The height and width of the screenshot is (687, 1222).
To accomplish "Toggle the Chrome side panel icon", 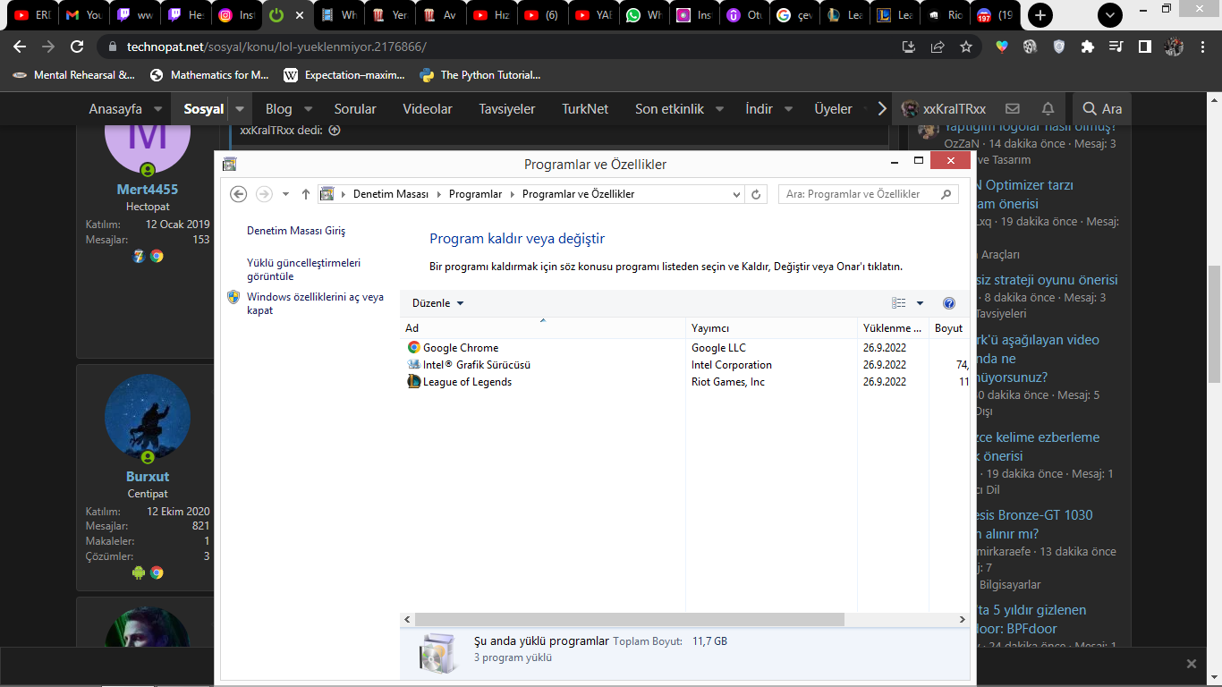I will (1145, 47).
